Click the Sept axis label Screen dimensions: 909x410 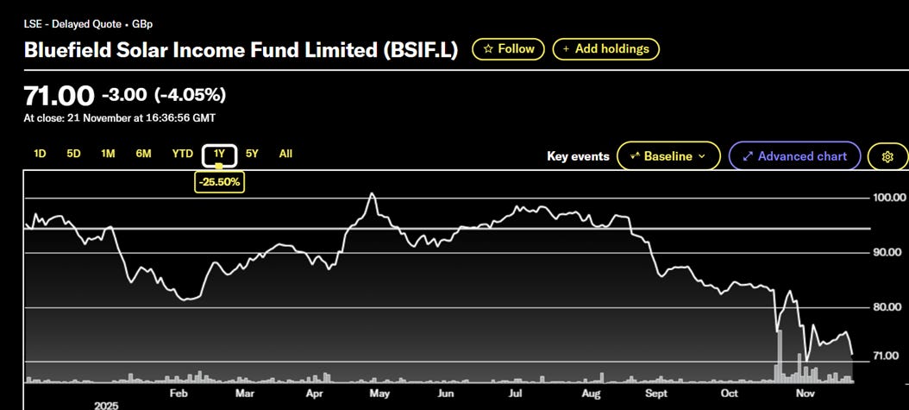click(x=657, y=394)
